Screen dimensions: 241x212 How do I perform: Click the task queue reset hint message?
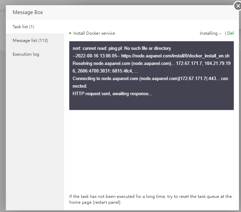(x=150, y=197)
